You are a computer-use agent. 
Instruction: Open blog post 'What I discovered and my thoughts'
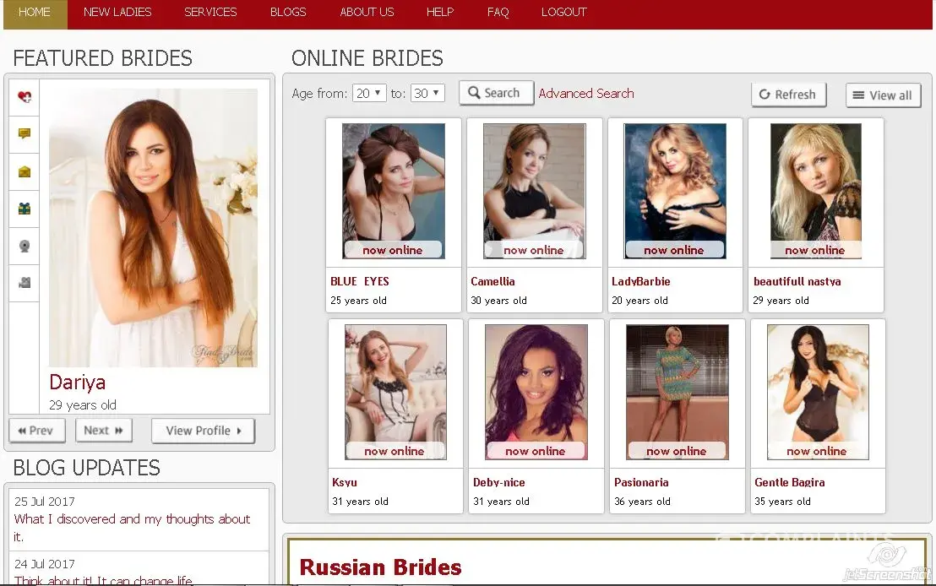132,528
